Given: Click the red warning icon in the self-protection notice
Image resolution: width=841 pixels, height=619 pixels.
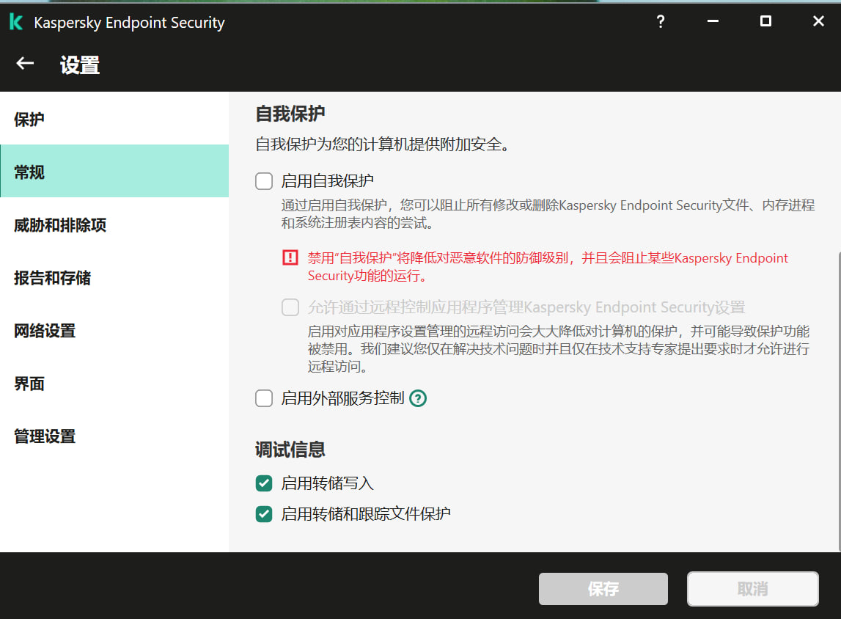Looking at the screenshot, I should [291, 258].
